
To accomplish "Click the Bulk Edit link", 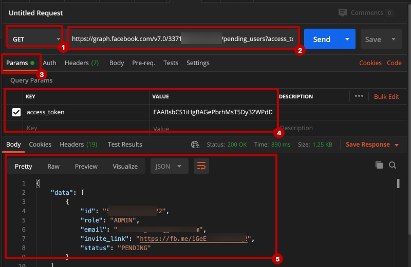I will click(386, 96).
